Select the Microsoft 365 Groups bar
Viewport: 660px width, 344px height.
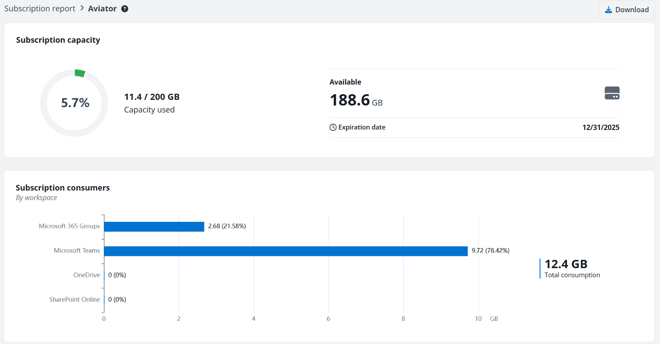(154, 227)
